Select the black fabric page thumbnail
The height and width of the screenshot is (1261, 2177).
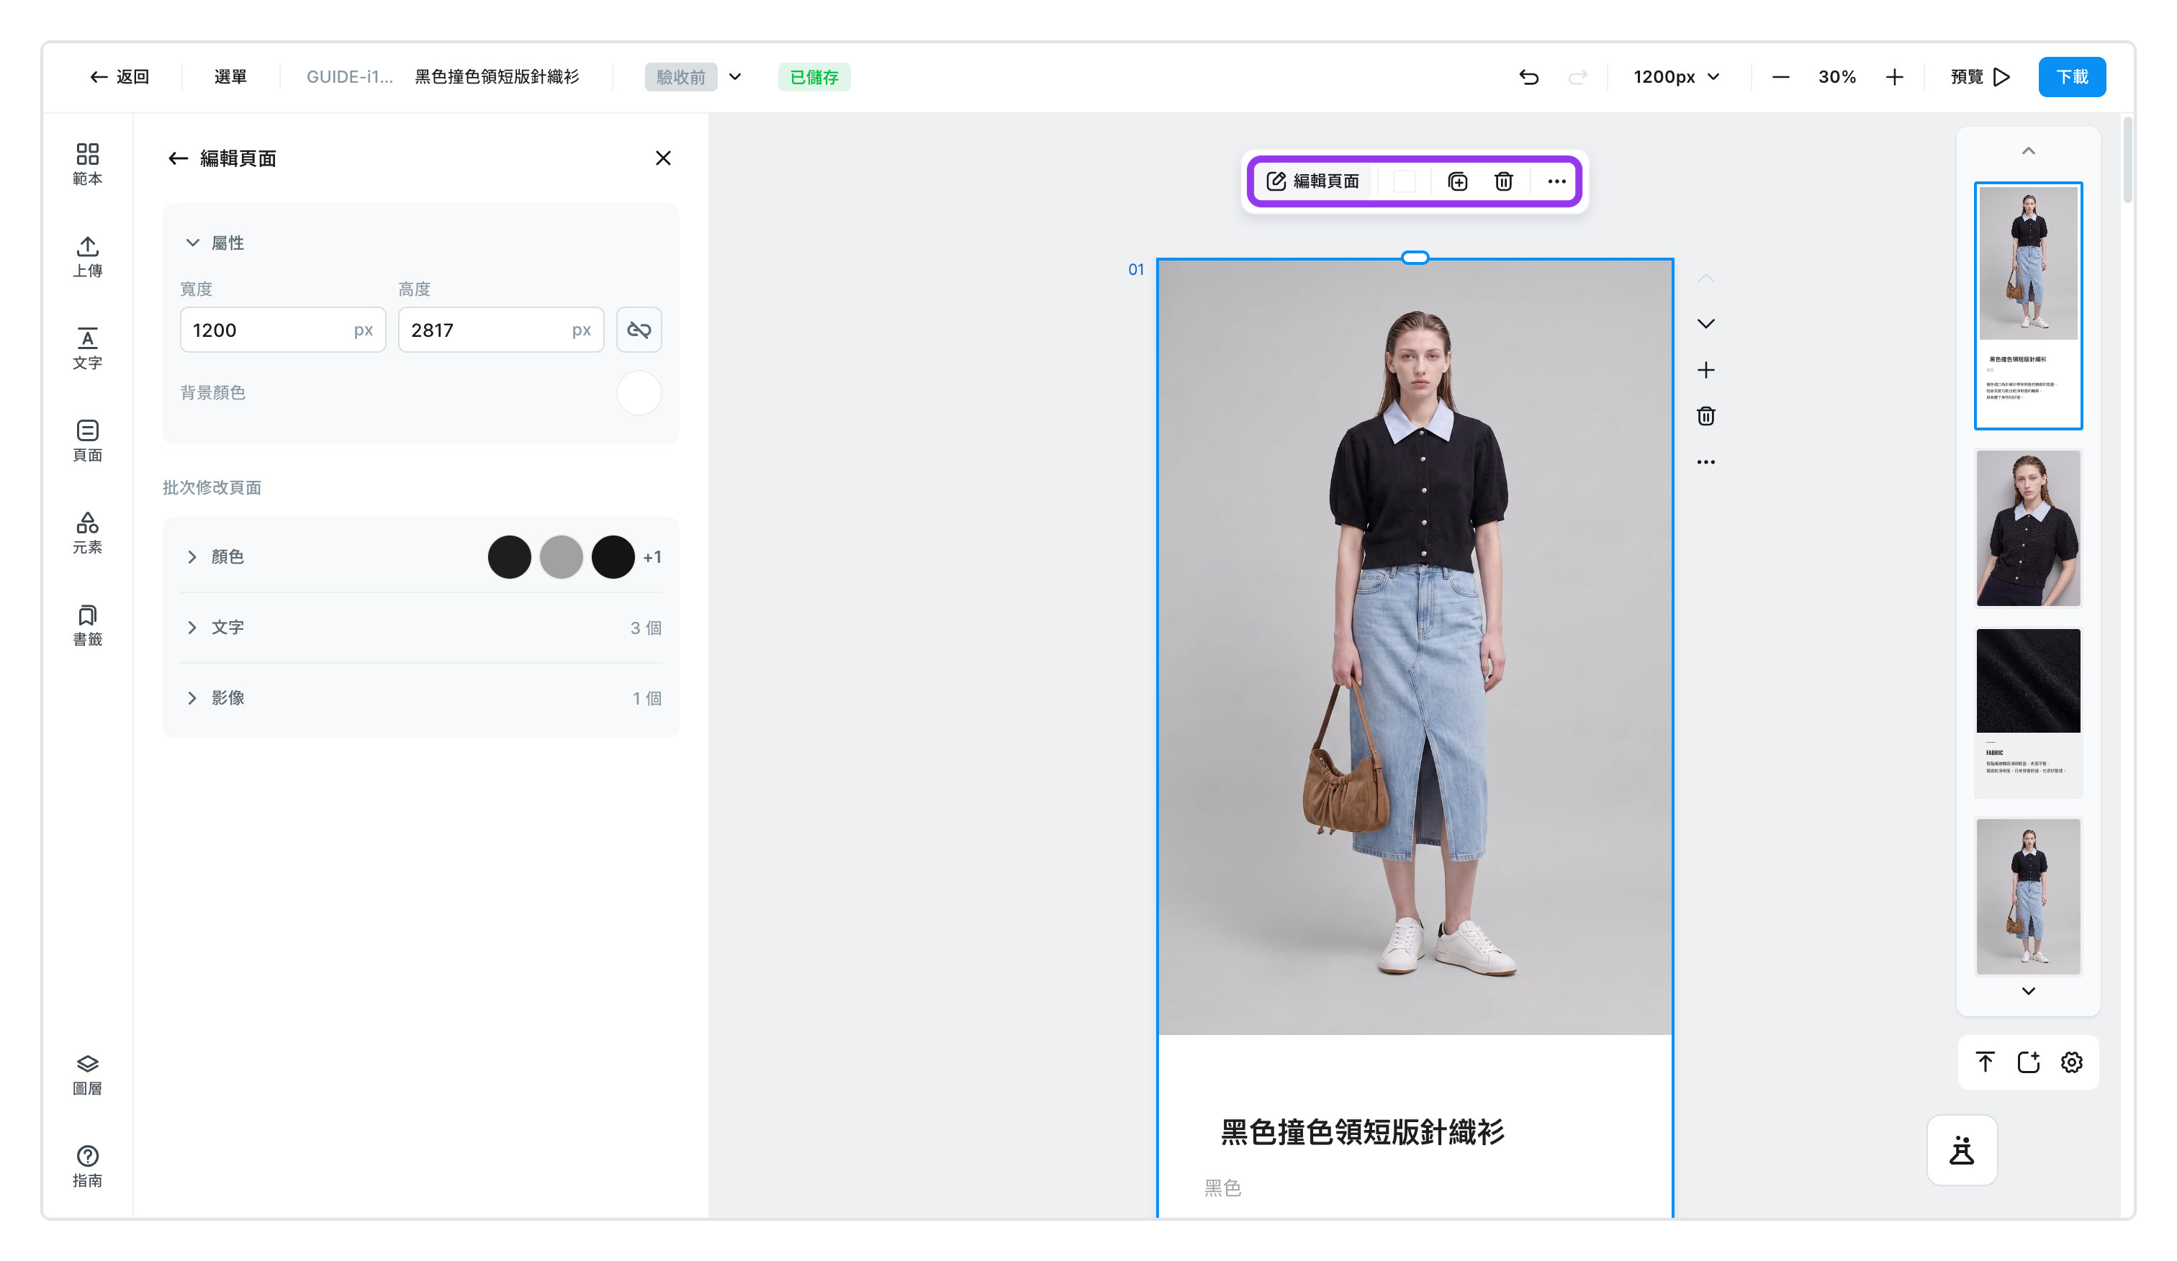point(2027,713)
